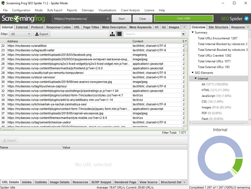This screenshot has width=251, height=189.
Task: Click the green segment of the Internal donut chart
Action: pos(238,165)
